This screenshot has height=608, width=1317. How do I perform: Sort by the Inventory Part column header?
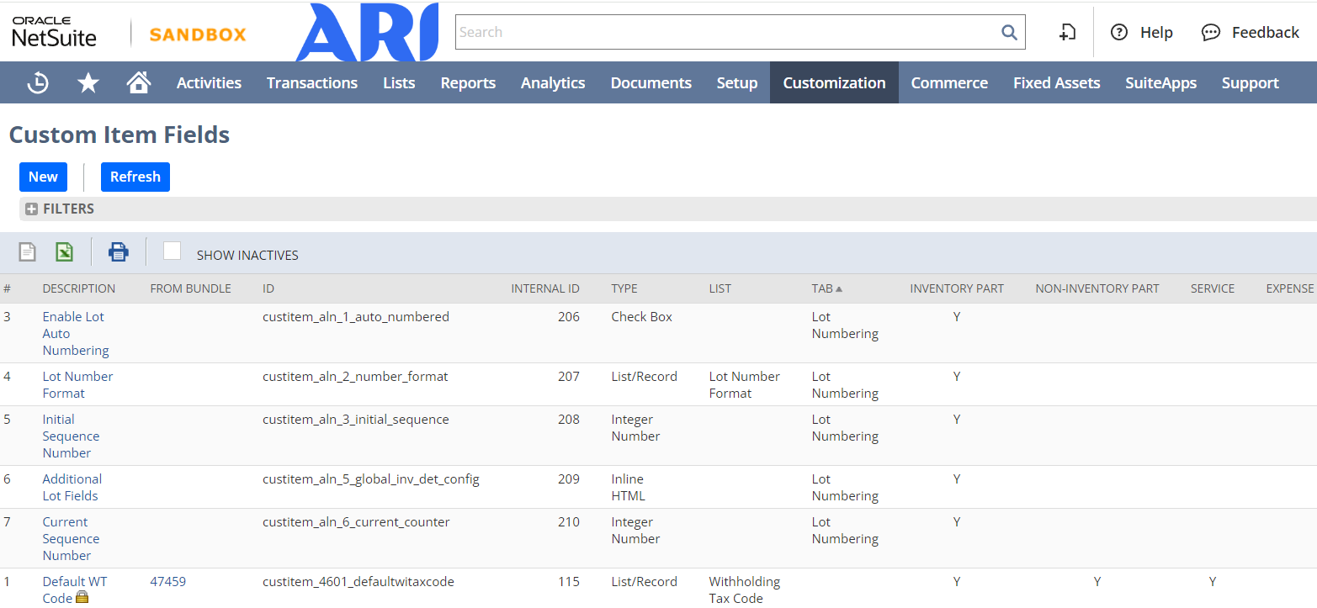click(957, 288)
